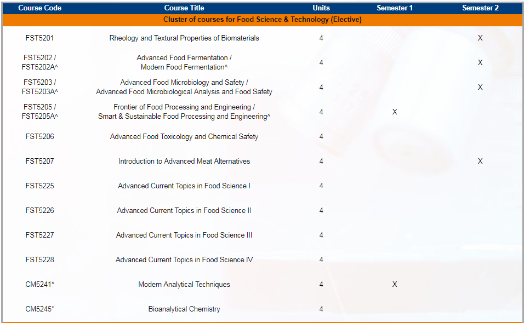This screenshot has width=524, height=323.
Task: Select the FST5203A^ course code
Action: click(x=39, y=92)
